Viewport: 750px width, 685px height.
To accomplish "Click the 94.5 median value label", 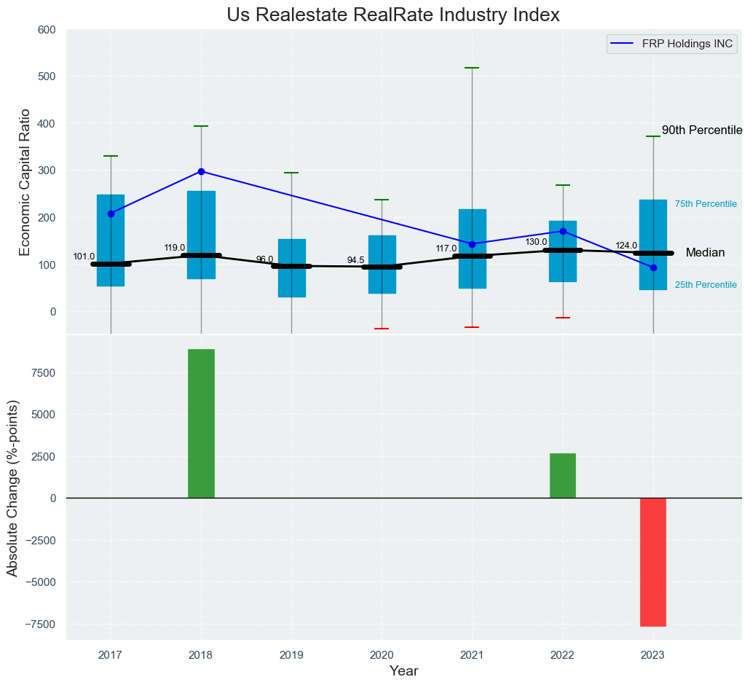I will tap(356, 260).
